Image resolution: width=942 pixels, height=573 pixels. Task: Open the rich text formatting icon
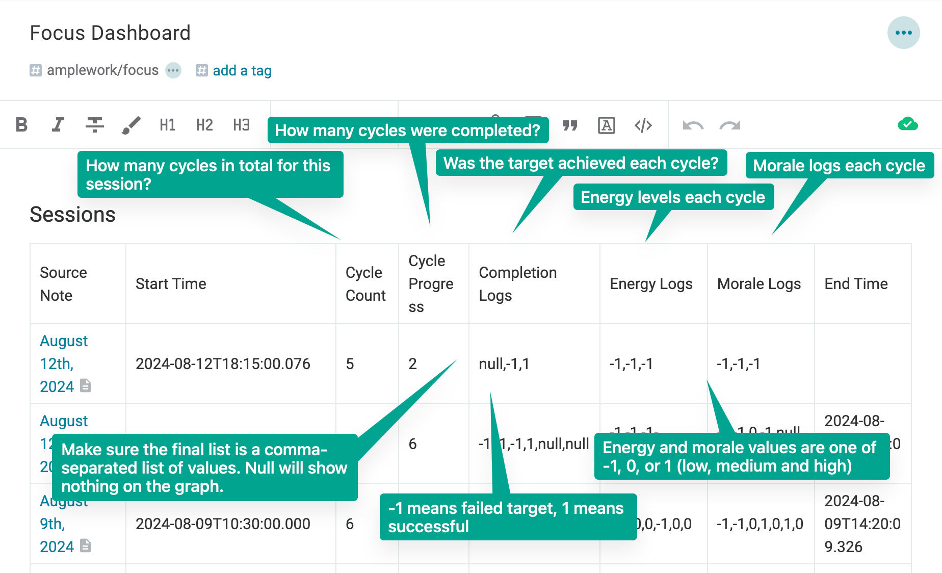click(606, 125)
